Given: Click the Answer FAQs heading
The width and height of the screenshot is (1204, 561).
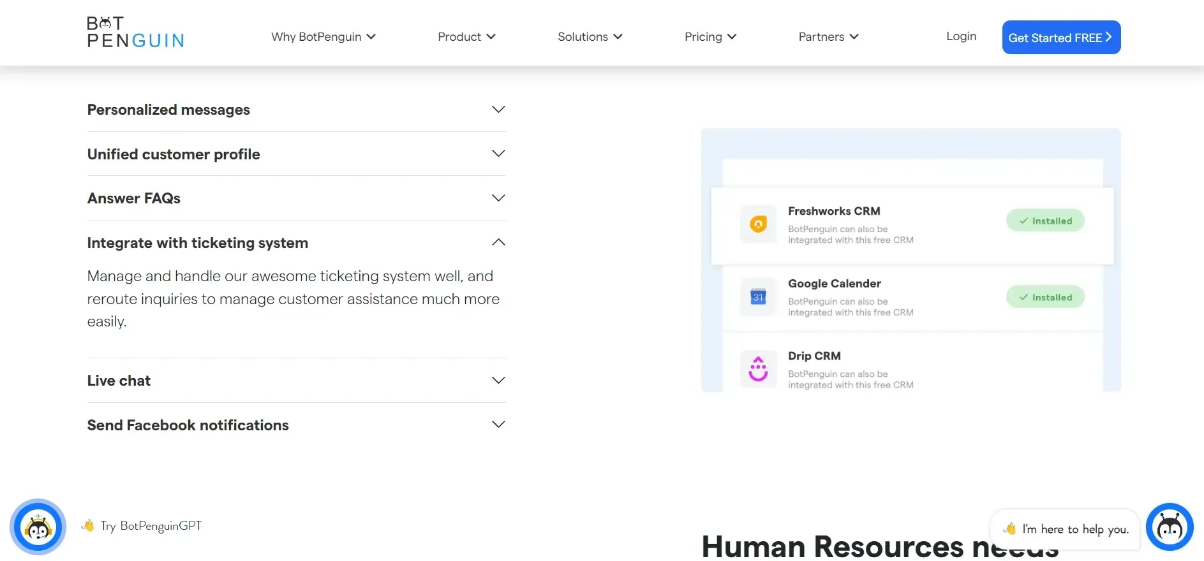Looking at the screenshot, I should click(134, 198).
